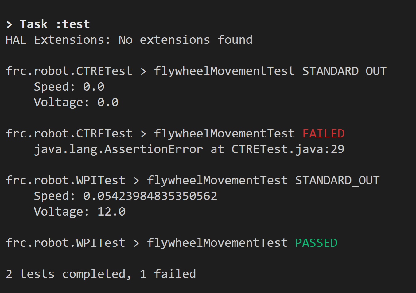Click 'Voltage: 0.0' output line

76,102
